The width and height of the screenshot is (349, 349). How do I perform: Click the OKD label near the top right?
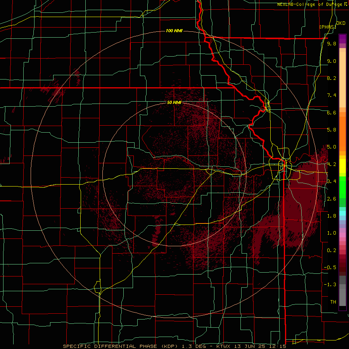[x=341, y=23]
